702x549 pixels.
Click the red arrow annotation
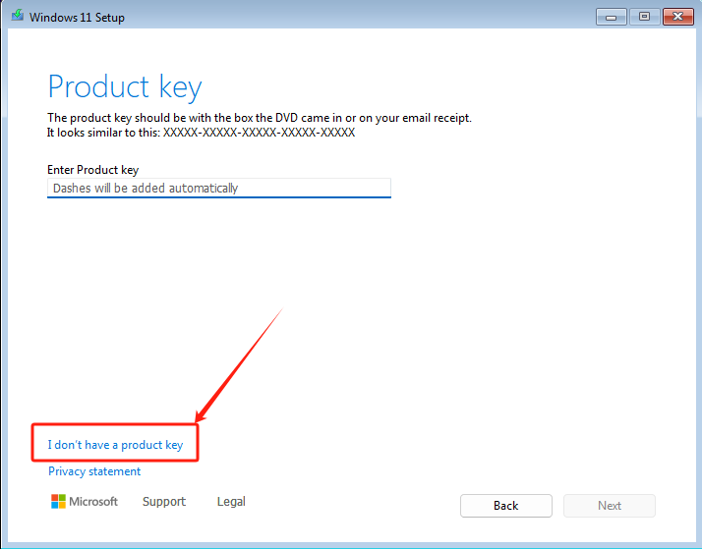[x=240, y=365]
